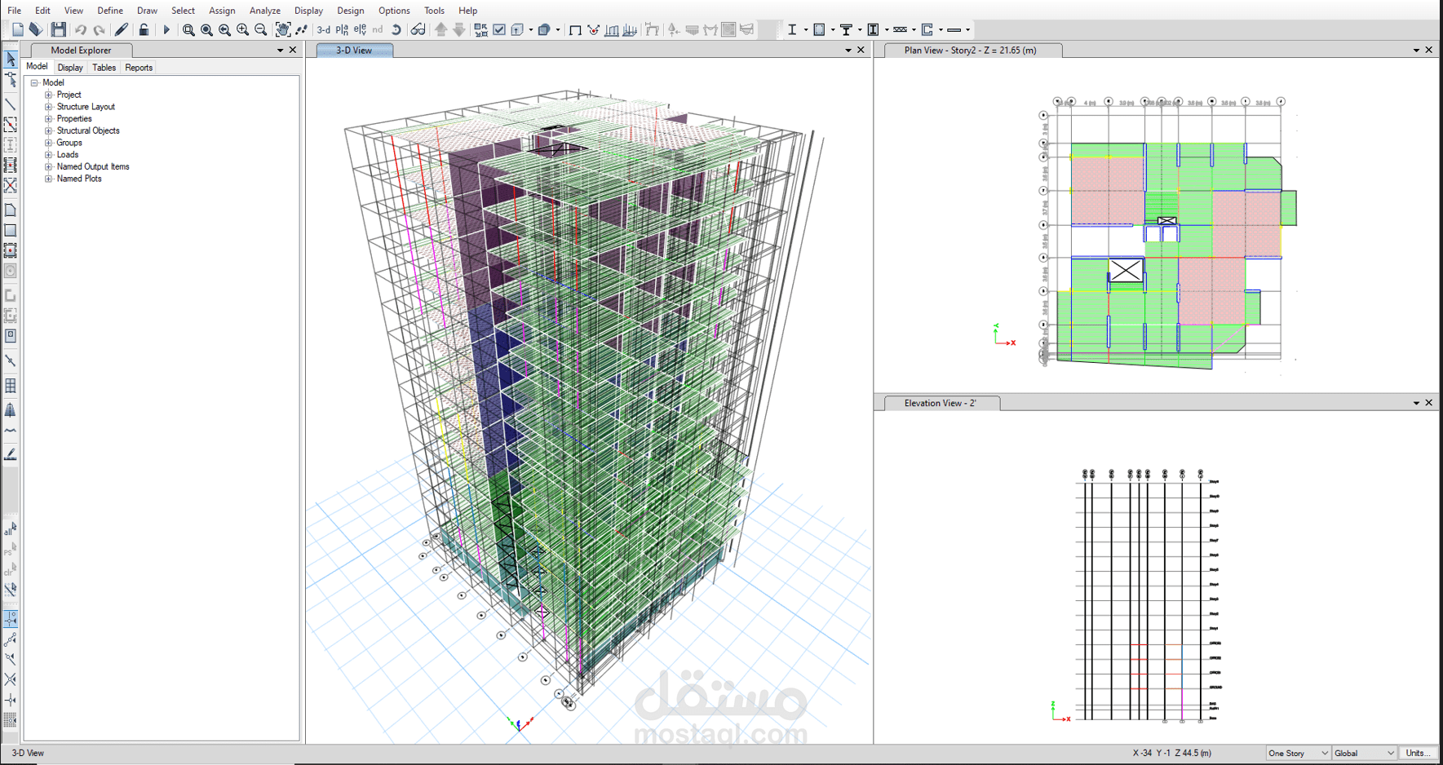Choose Quick Draw Braces X tool

click(x=11, y=185)
